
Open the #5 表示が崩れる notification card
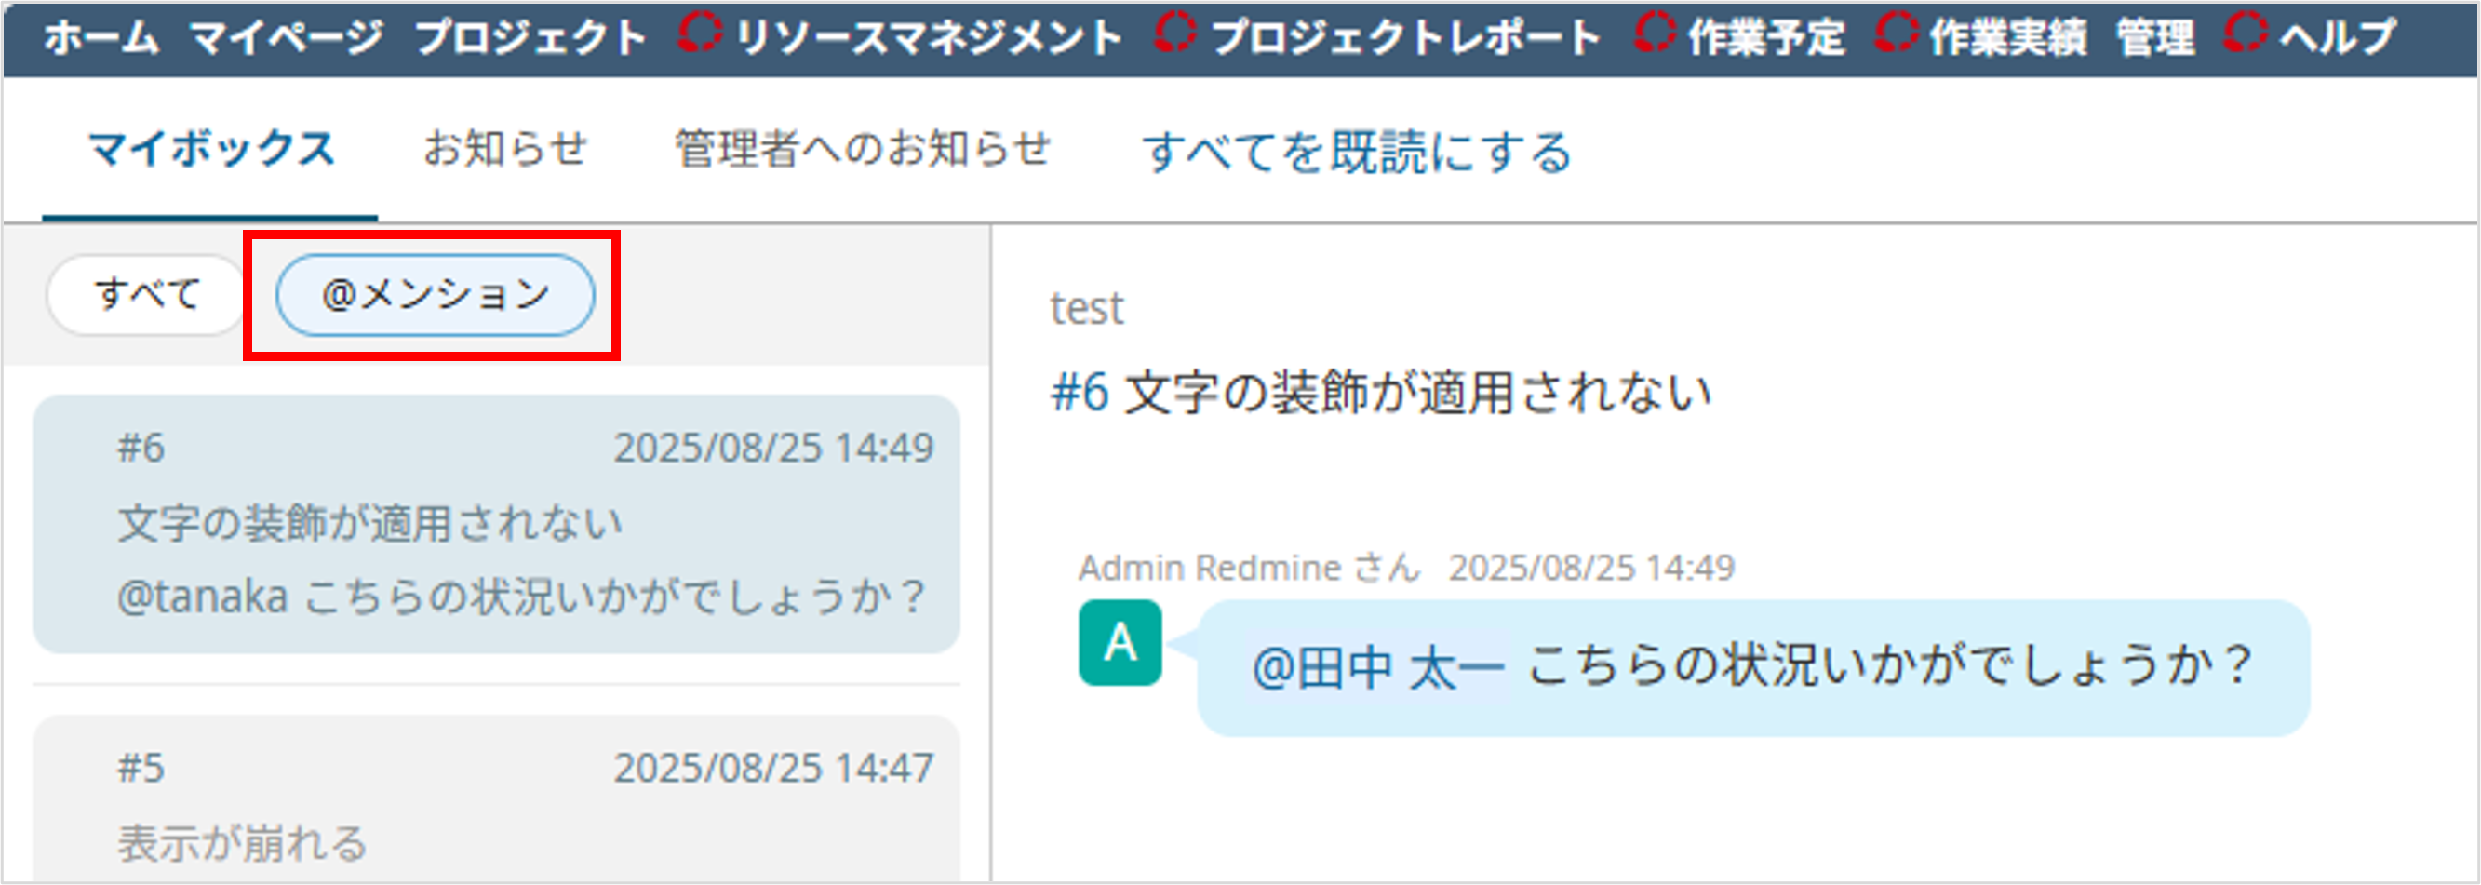[496, 798]
